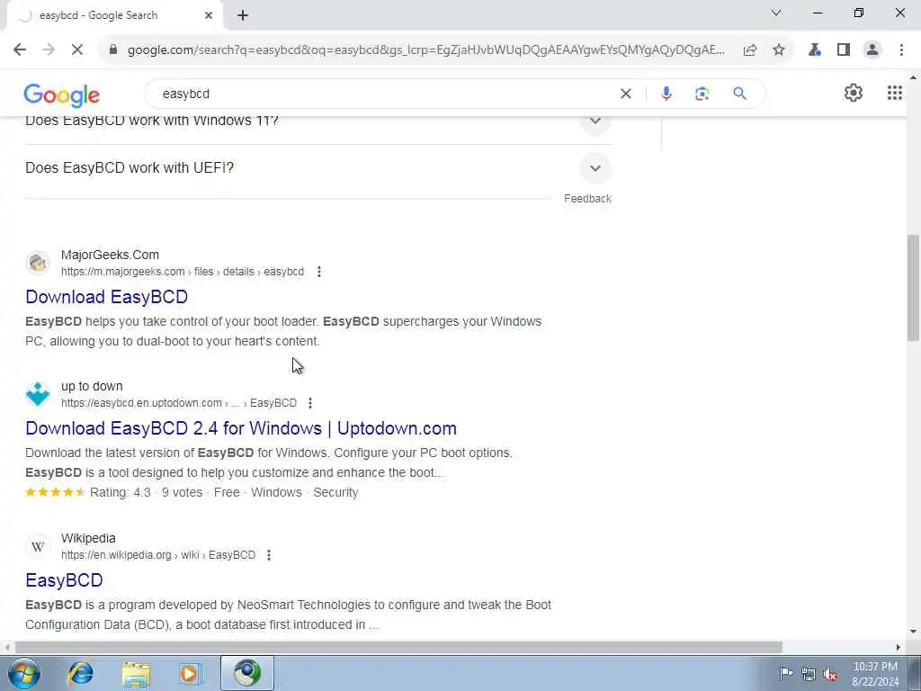Click the MajorGeeks site favicon
Screen dimensions: 921x691
pos(38,263)
